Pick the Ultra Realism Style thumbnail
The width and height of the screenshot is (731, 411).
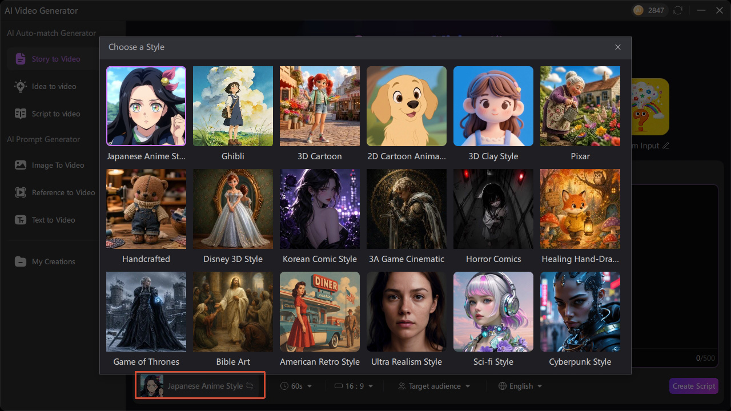(x=407, y=312)
